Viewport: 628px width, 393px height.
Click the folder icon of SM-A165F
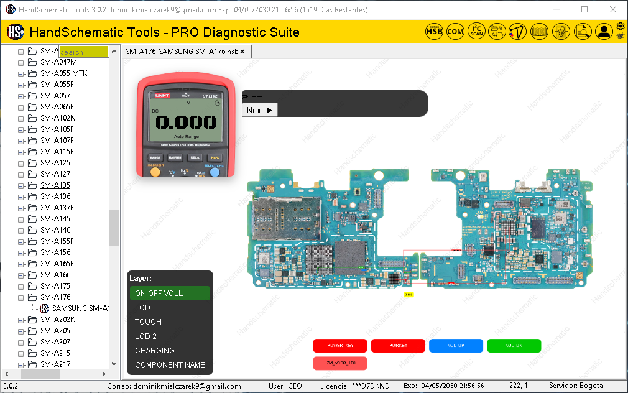coord(32,264)
